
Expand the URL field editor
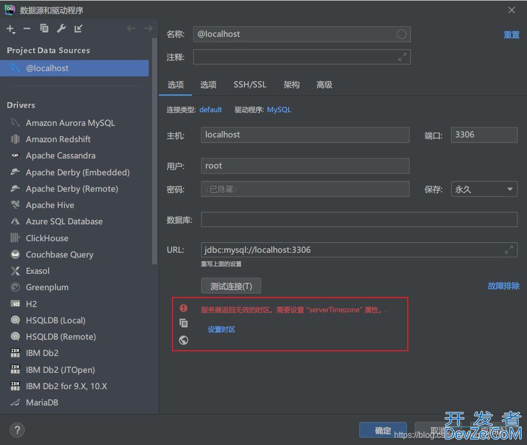[x=509, y=250]
